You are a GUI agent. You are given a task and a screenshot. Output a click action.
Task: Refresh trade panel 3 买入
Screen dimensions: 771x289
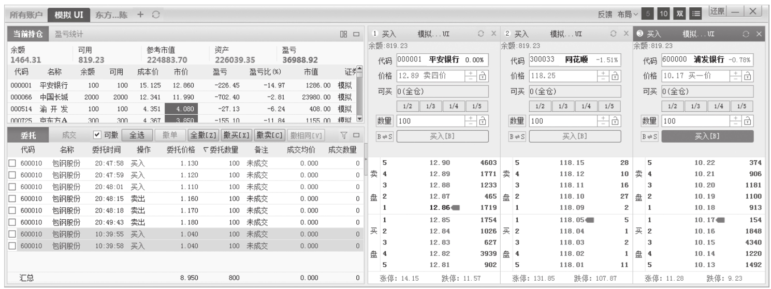pyautogui.click(x=746, y=34)
